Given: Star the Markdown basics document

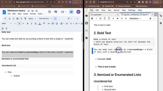Looking at the screenshot, I should coord(29,11).
